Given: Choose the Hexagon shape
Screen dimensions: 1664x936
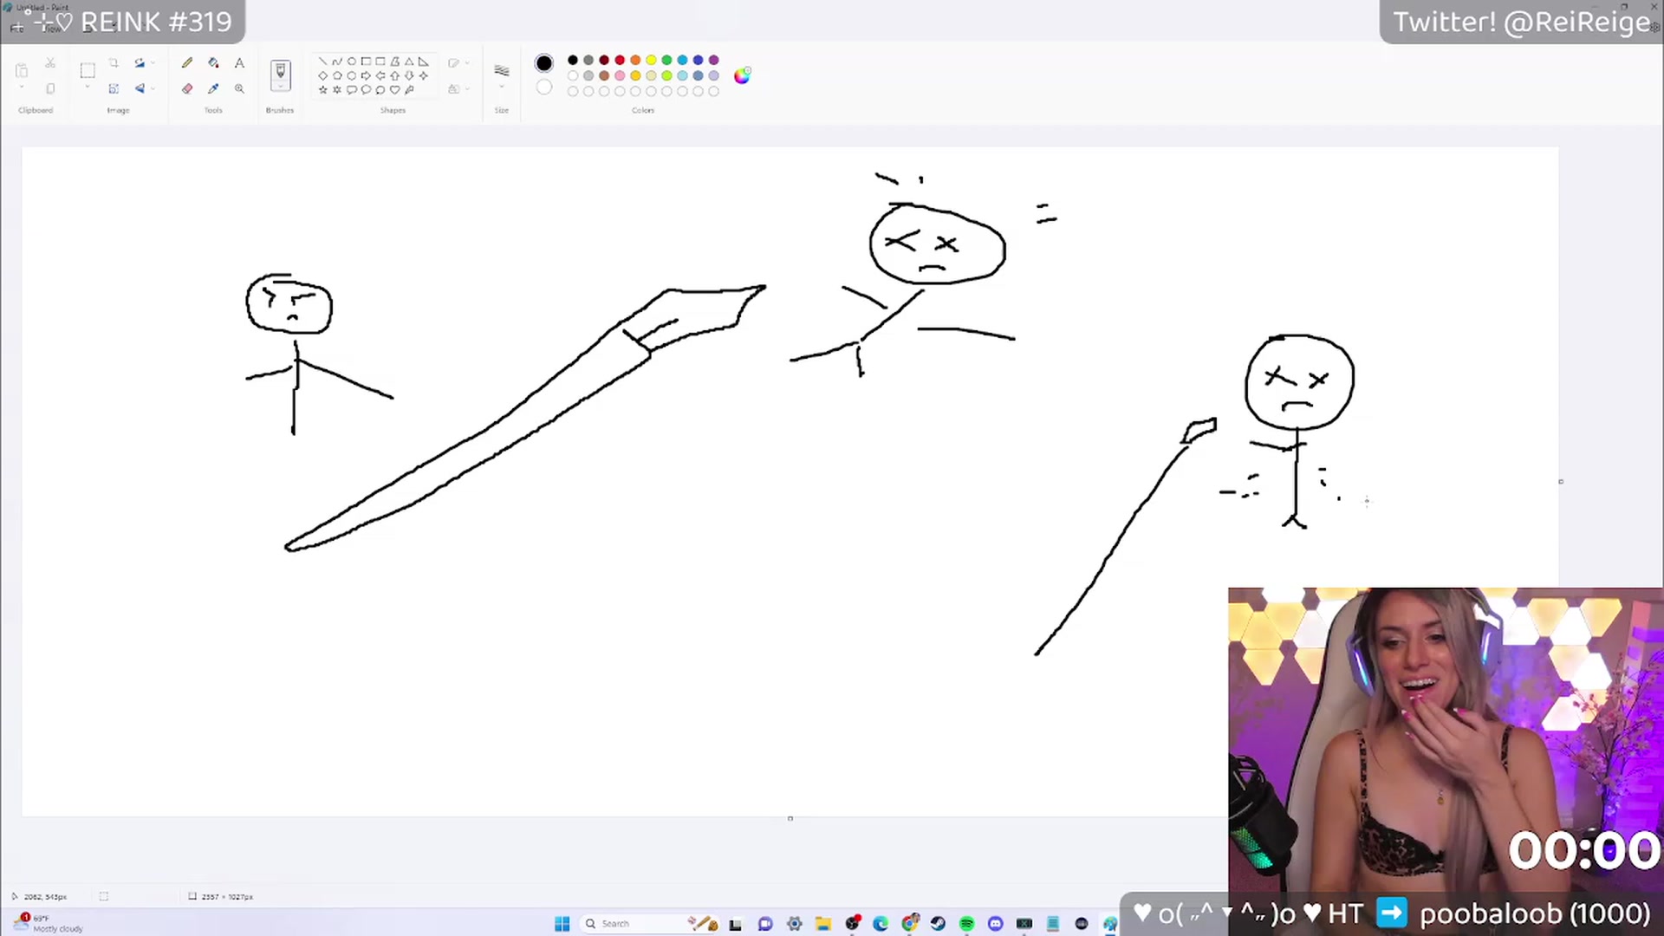Looking at the screenshot, I should click(351, 75).
